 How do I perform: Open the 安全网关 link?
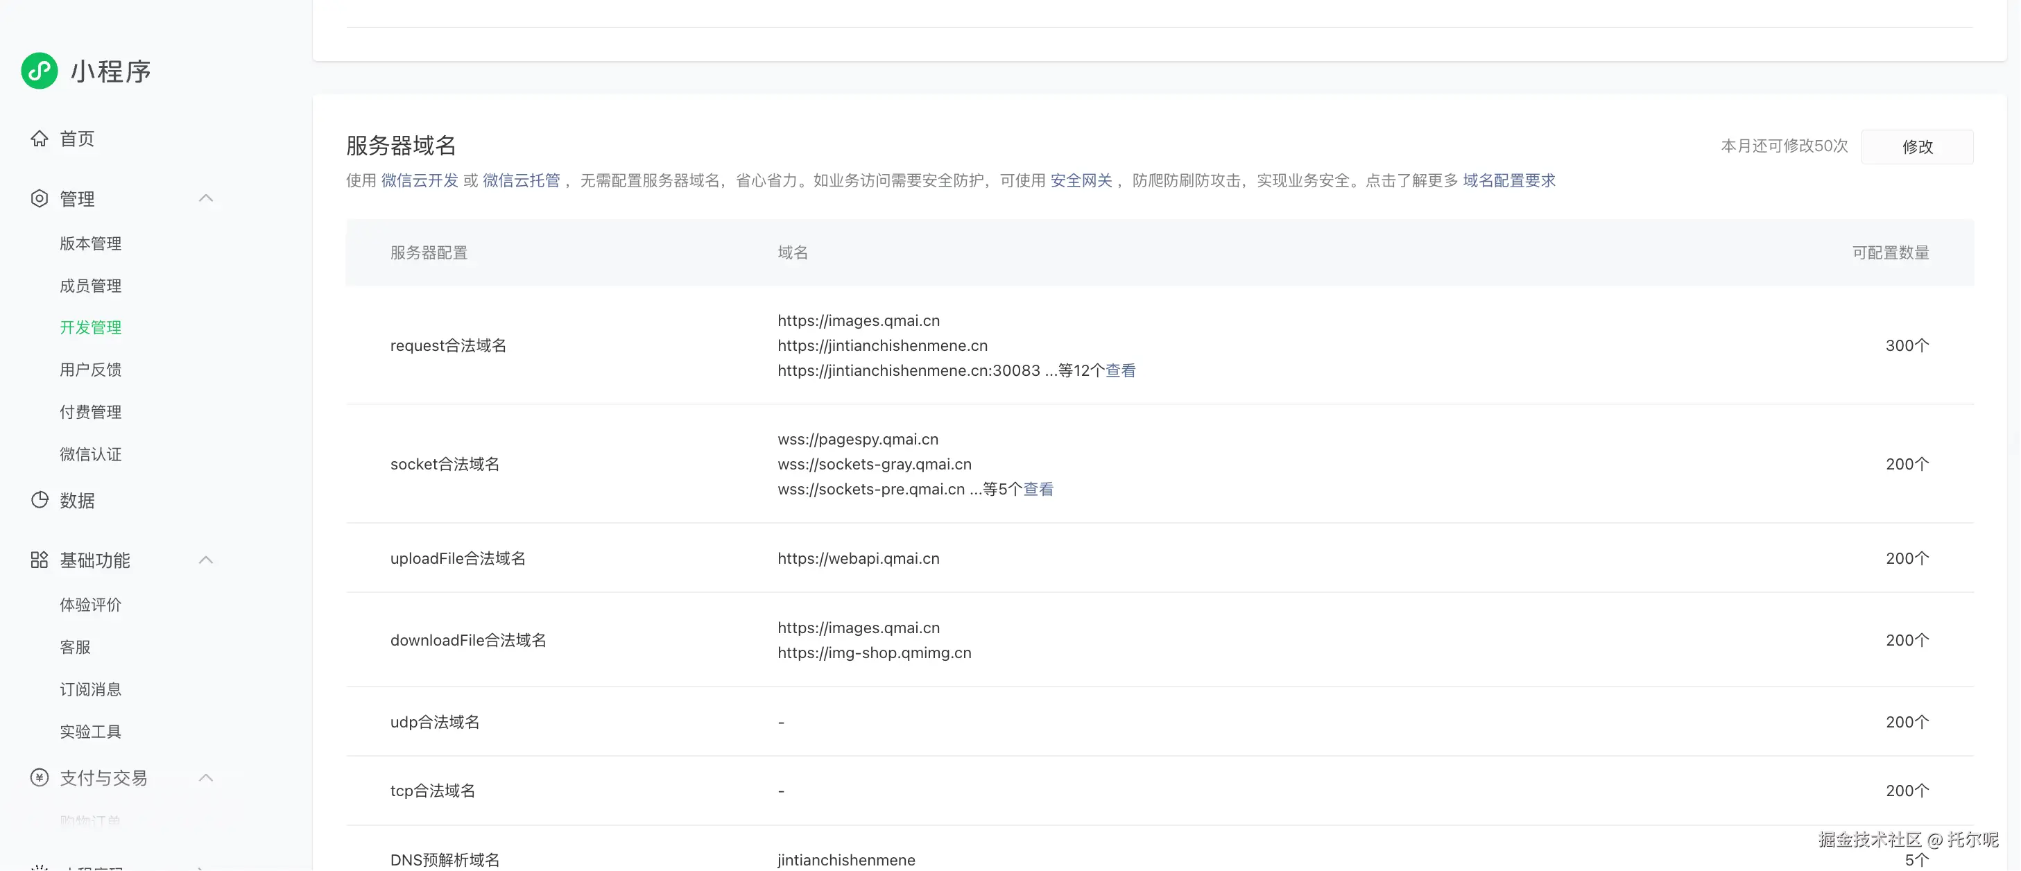click(x=1081, y=180)
